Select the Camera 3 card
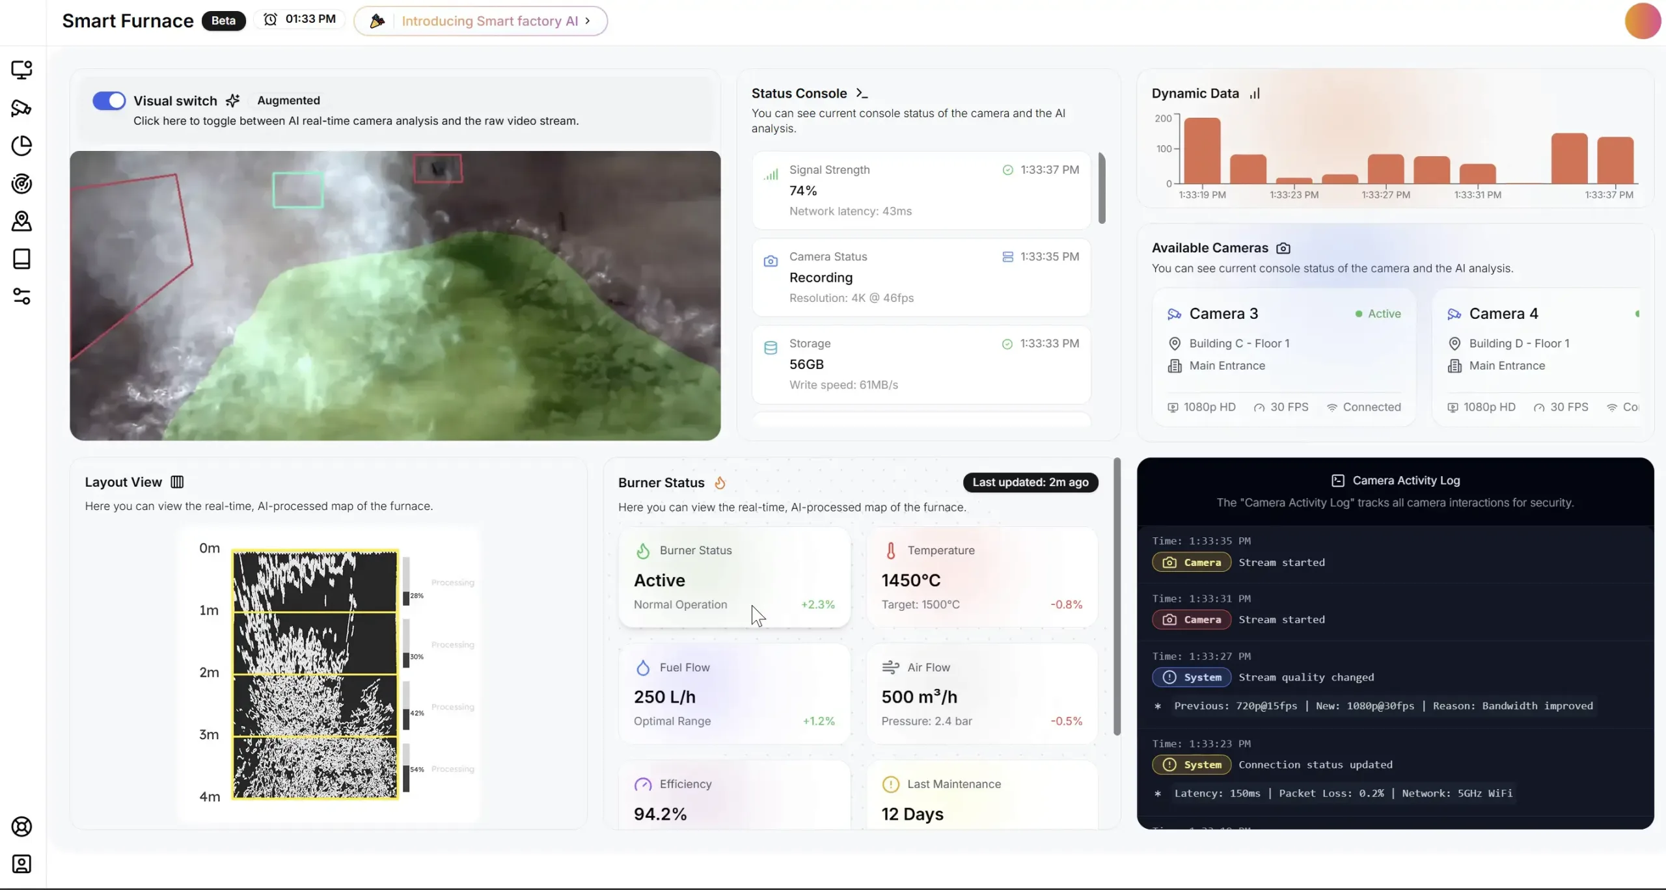The height and width of the screenshot is (890, 1666). (x=1283, y=358)
